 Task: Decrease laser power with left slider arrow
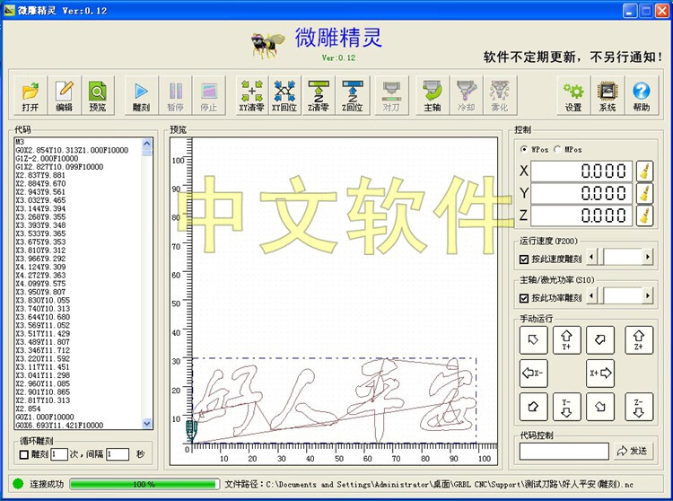[592, 295]
